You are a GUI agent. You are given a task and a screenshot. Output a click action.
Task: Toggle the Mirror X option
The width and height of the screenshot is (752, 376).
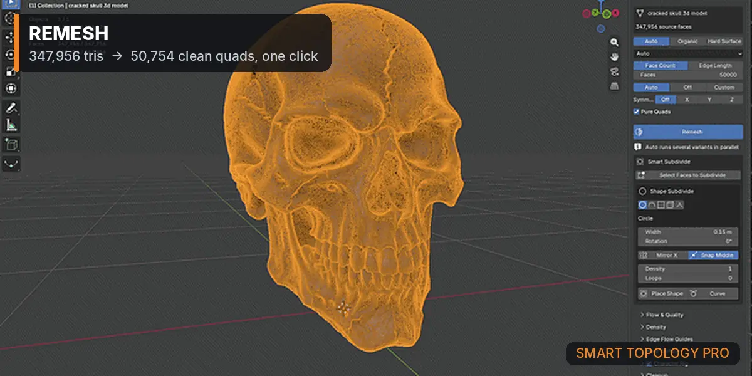coord(662,255)
